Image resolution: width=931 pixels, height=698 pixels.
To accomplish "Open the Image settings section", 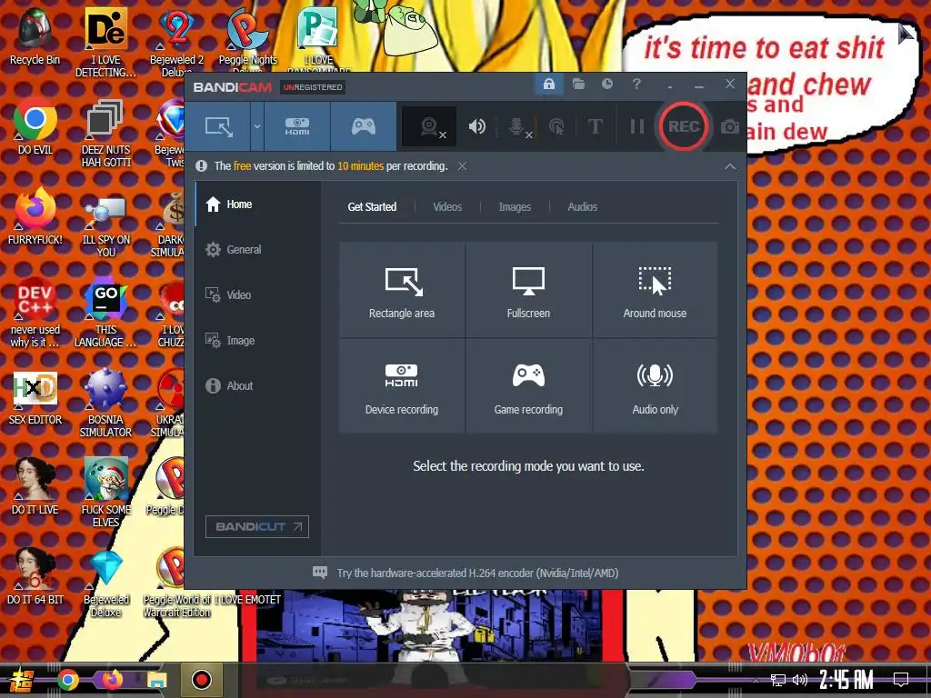I will pyautogui.click(x=257, y=341).
